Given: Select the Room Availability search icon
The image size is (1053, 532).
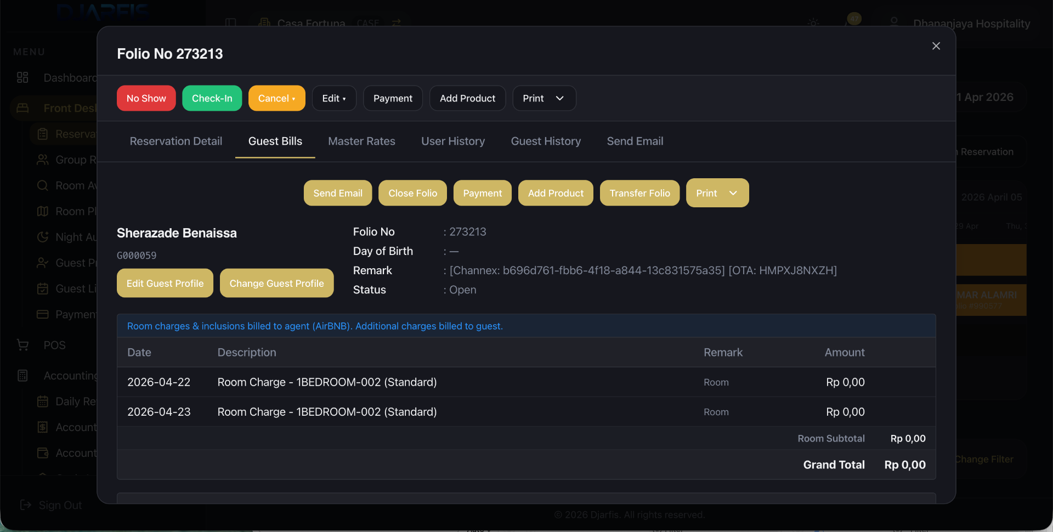Looking at the screenshot, I should 42,185.
